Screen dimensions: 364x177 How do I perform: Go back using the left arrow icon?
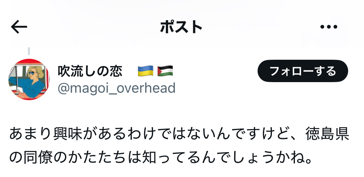[x=19, y=27]
